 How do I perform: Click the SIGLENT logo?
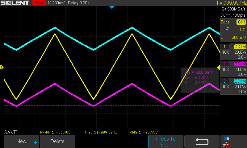(x=15, y=3)
